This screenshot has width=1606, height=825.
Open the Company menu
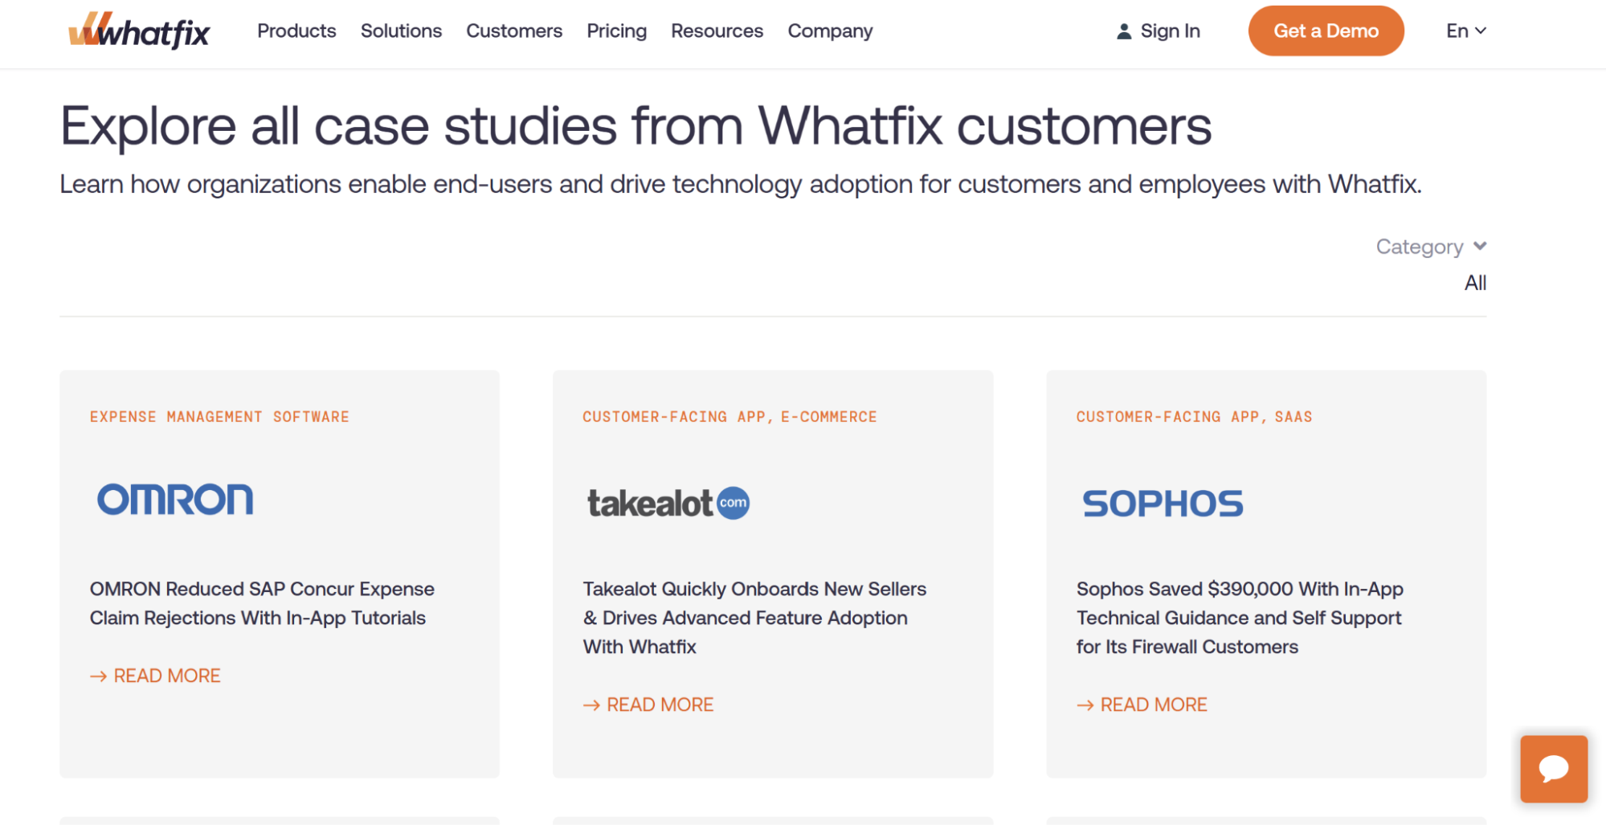point(829,31)
